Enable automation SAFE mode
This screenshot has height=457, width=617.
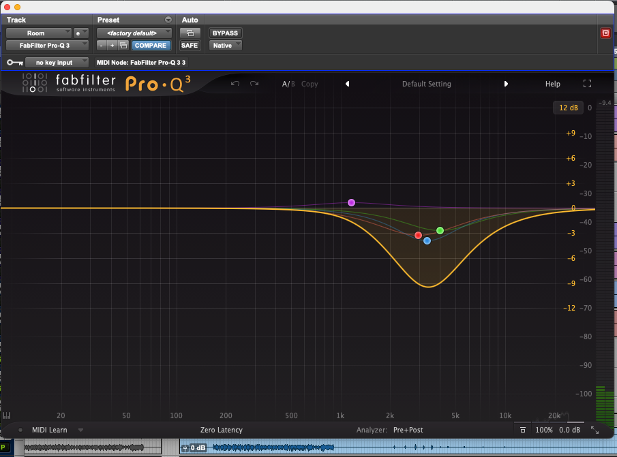click(x=190, y=46)
